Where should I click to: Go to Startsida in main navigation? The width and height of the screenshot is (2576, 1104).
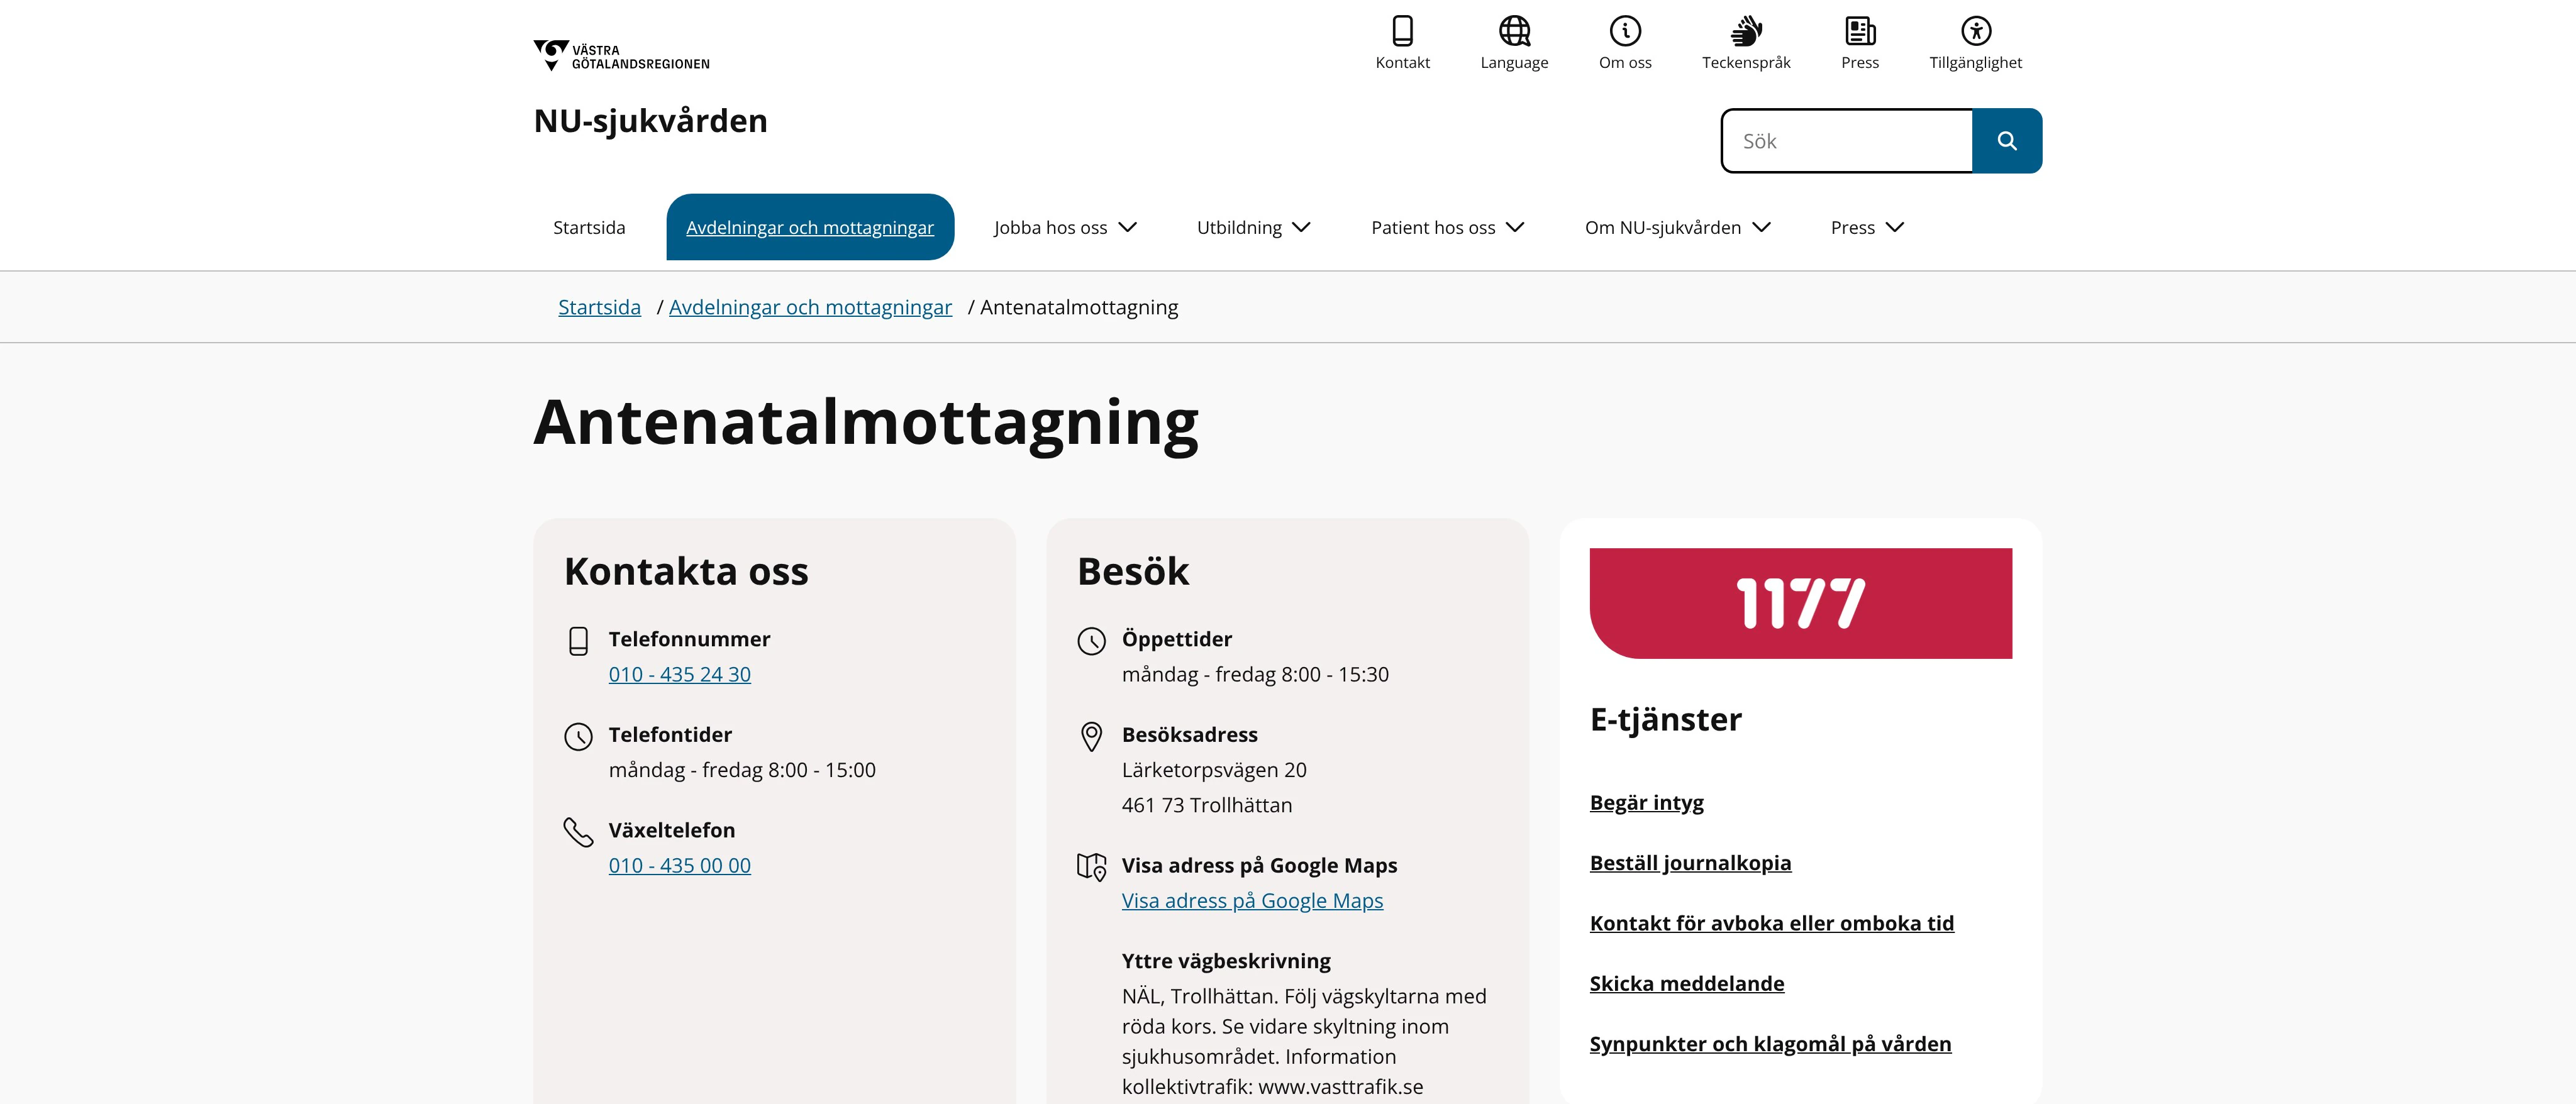tap(589, 228)
